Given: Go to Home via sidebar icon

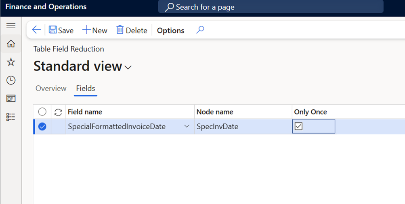Looking at the screenshot, I should 11,44.
